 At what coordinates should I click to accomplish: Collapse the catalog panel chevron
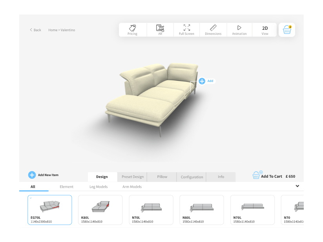297,186
